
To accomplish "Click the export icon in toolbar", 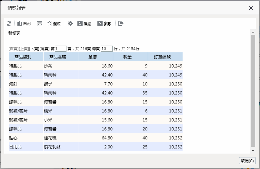I will pos(121,23).
